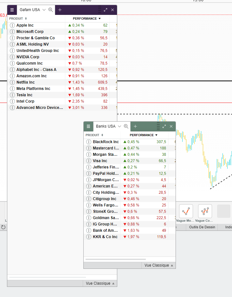Select the Wells Fargo... row
This screenshot has width=232, height=297.
point(130,205)
